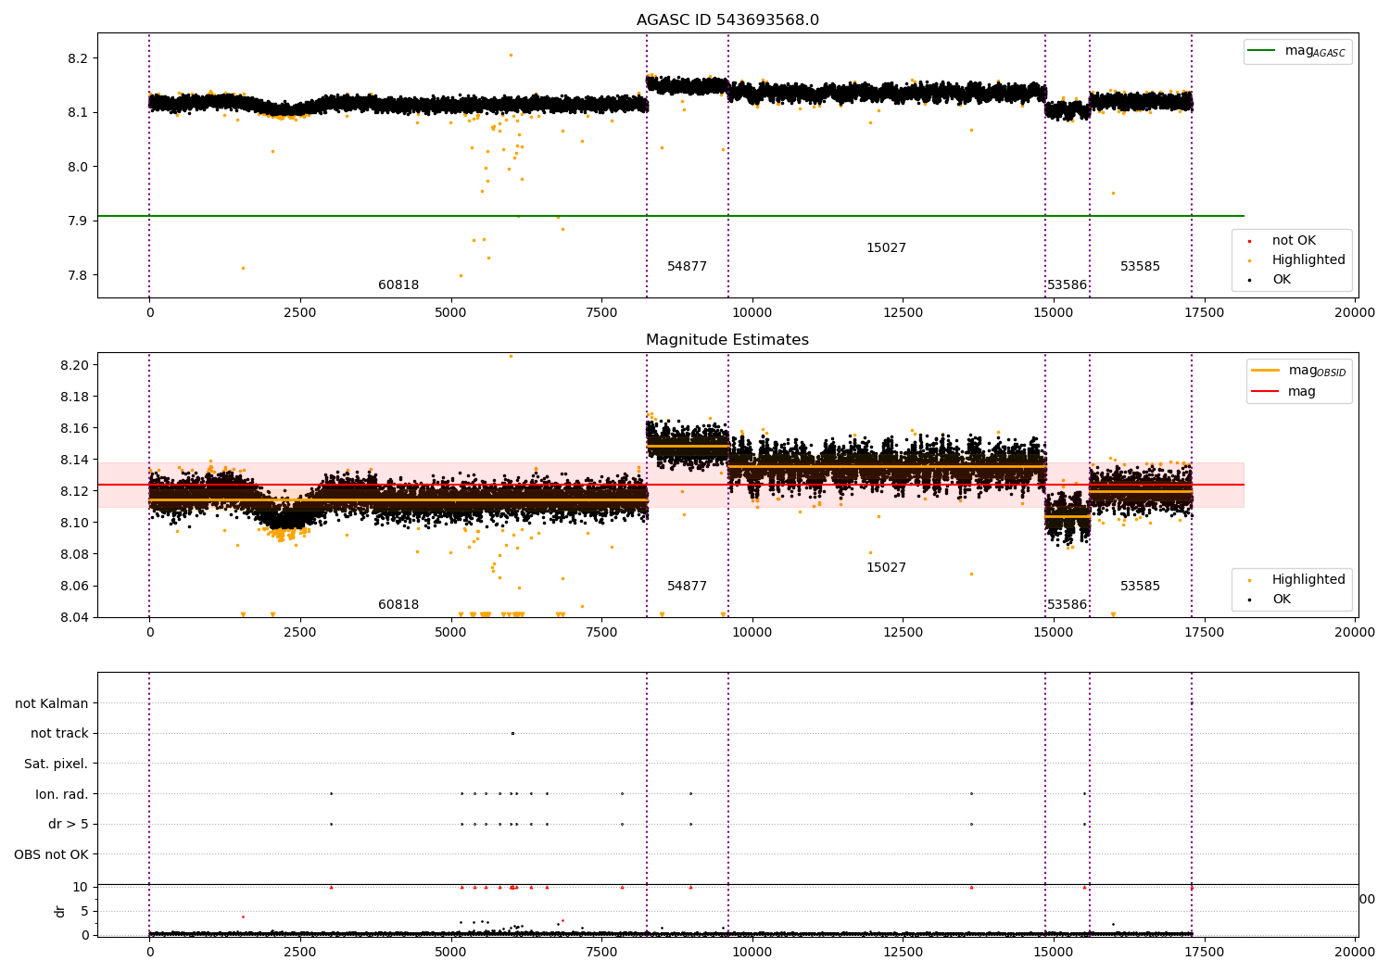This screenshot has width=1390, height=973.
Task: Click the 7.8 y-tick in top plot
Action: (x=78, y=276)
